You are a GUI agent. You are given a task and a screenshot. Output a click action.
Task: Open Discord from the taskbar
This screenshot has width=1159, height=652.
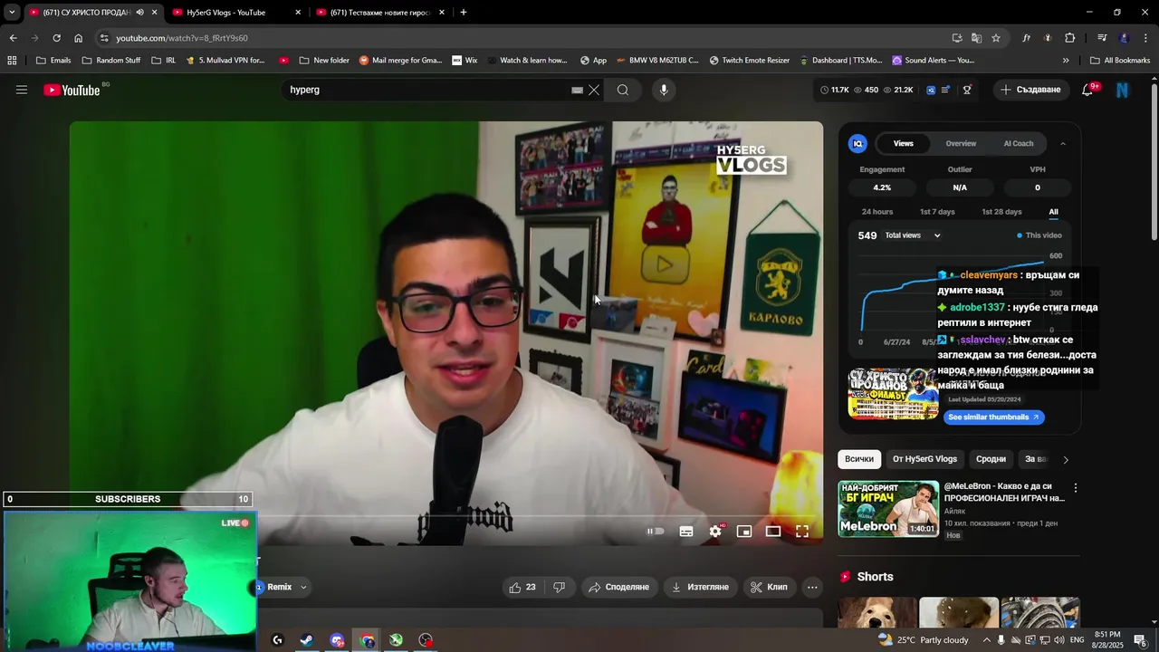click(x=337, y=640)
